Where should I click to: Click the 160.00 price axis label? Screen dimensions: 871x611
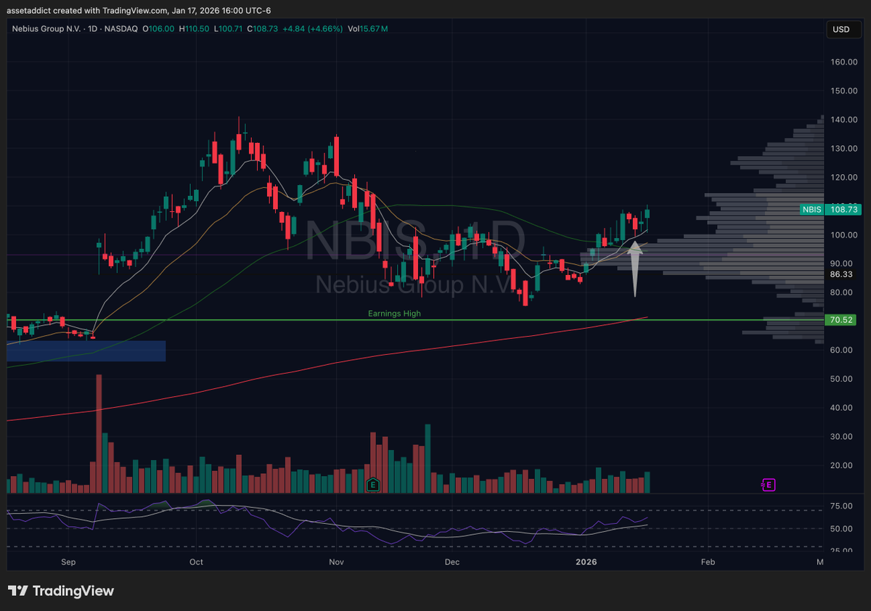843,62
